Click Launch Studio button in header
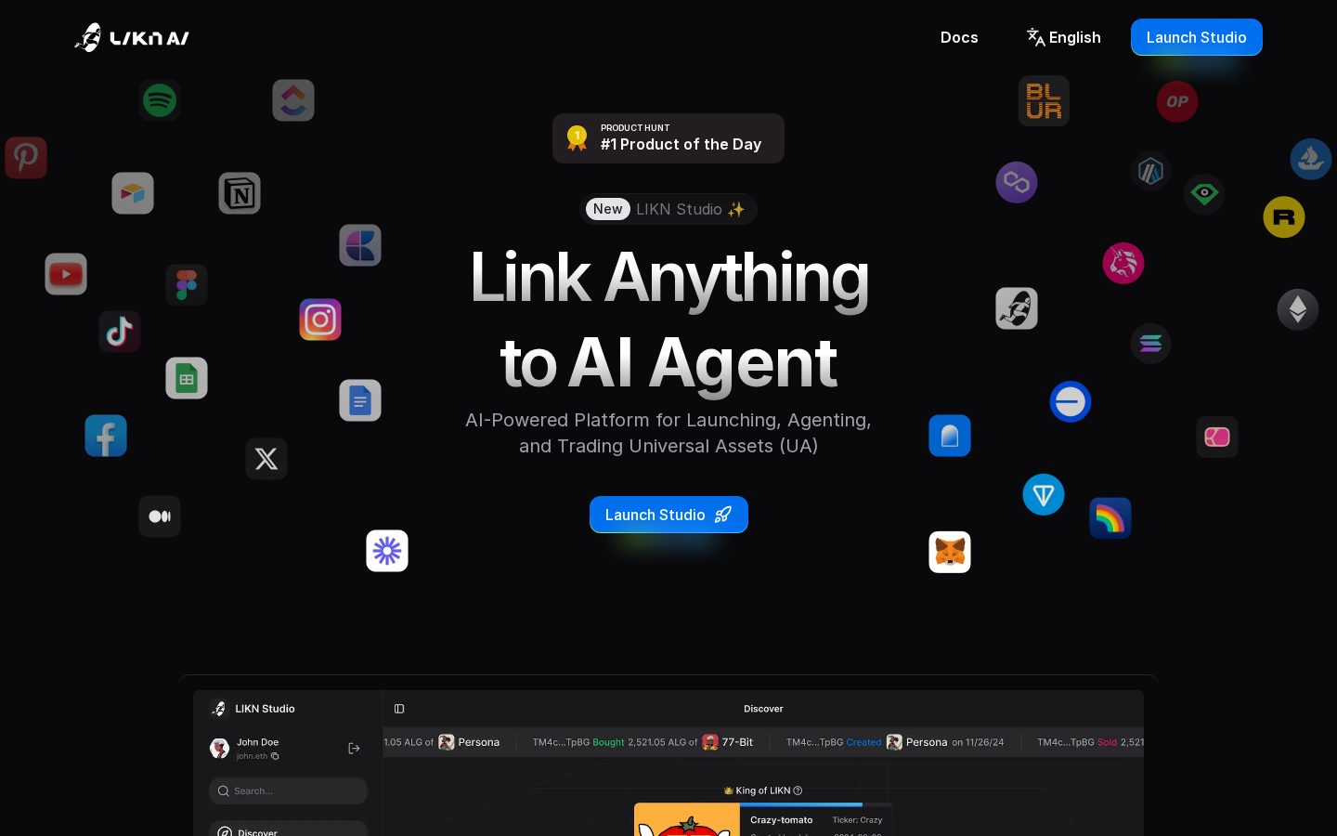This screenshot has height=836, width=1337. point(1196,37)
